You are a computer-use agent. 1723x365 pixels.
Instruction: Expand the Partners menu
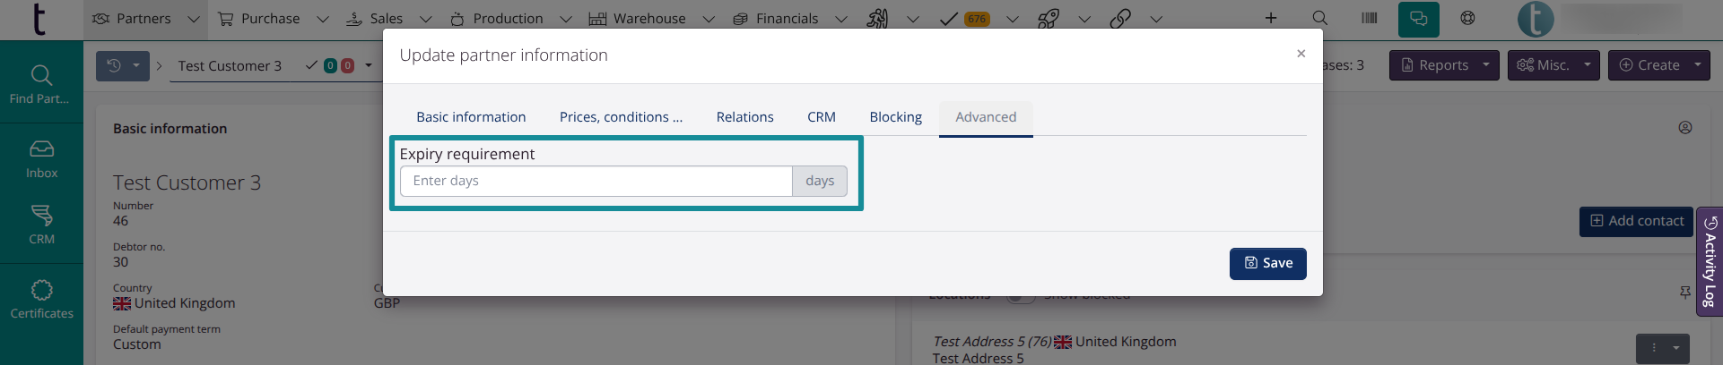(144, 19)
